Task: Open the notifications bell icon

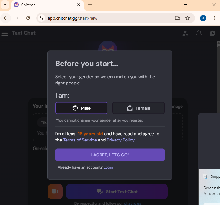Action: pos(199,33)
